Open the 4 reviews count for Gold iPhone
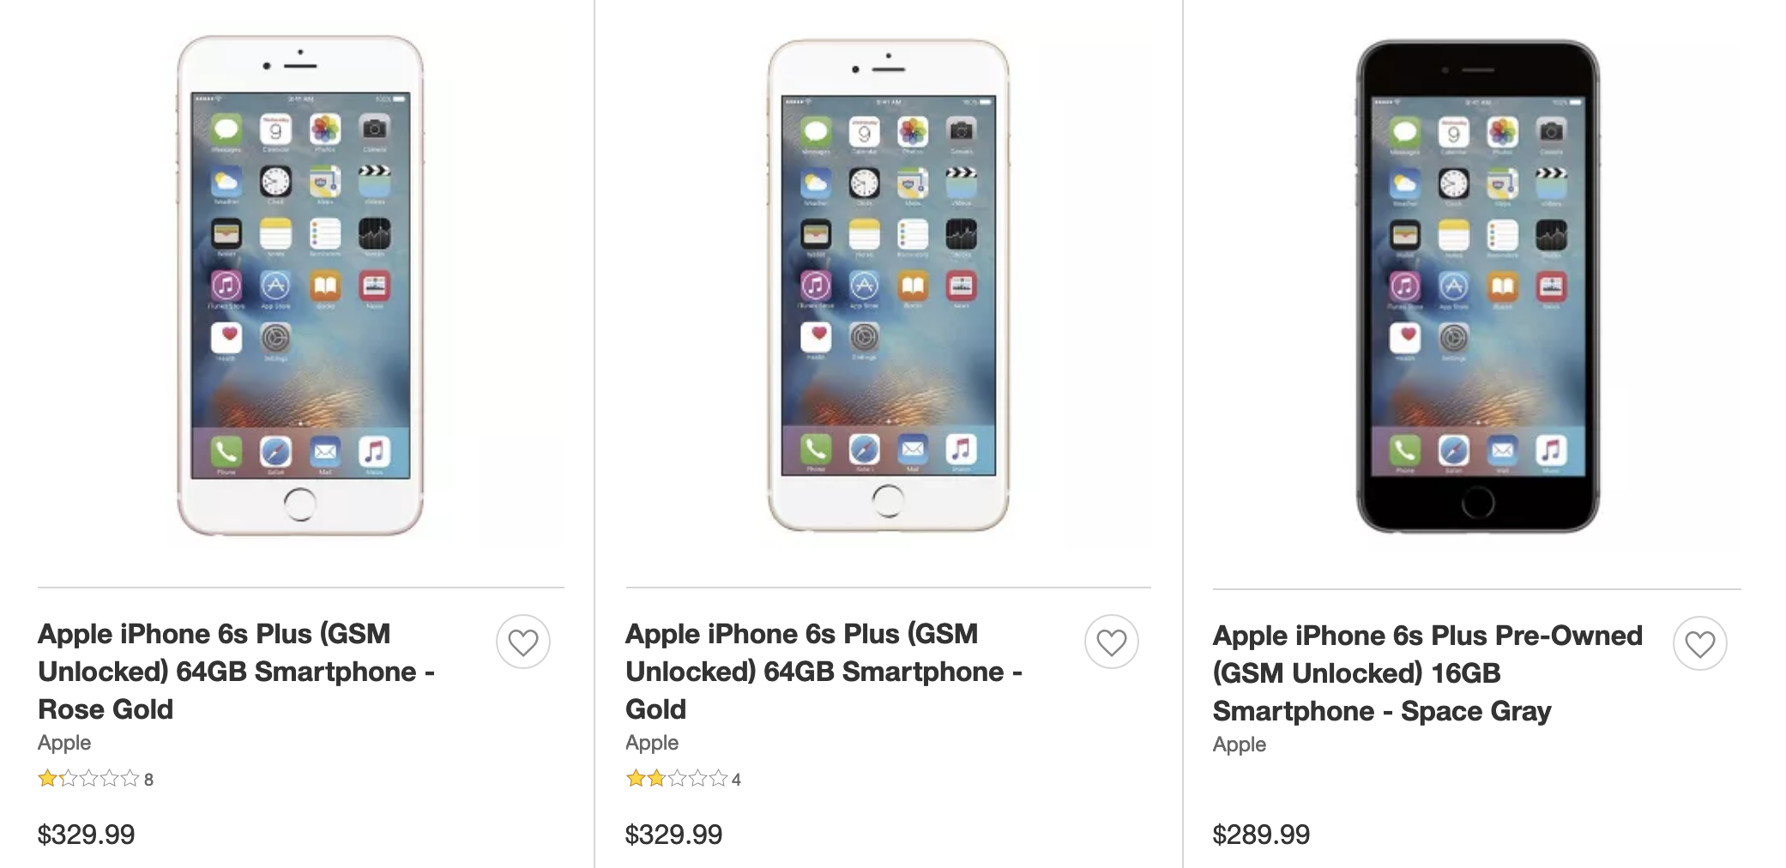This screenshot has height=868, width=1786. (736, 780)
